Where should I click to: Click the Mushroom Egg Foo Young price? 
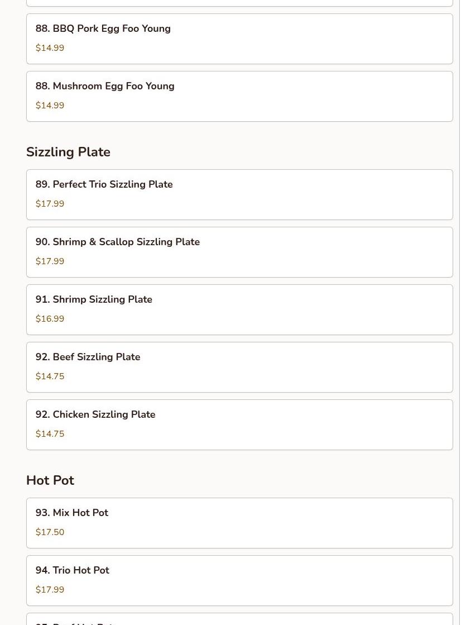(x=50, y=106)
